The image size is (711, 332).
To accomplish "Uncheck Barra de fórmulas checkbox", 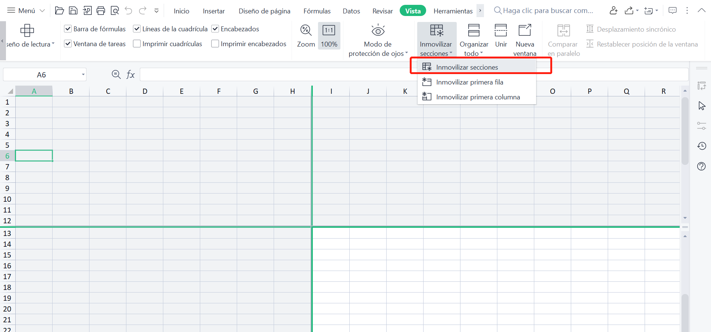I will [68, 29].
